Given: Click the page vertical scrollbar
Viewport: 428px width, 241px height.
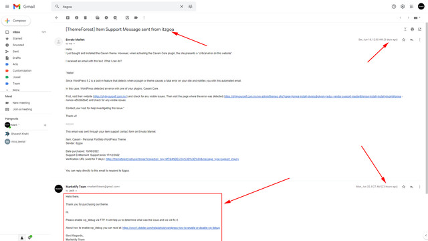Looking at the screenshot, I should click(x=427, y=109).
